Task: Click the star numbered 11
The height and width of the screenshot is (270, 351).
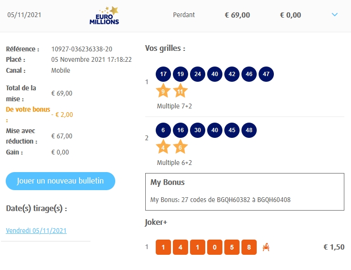Action: pyautogui.click(x=181, y=90)
